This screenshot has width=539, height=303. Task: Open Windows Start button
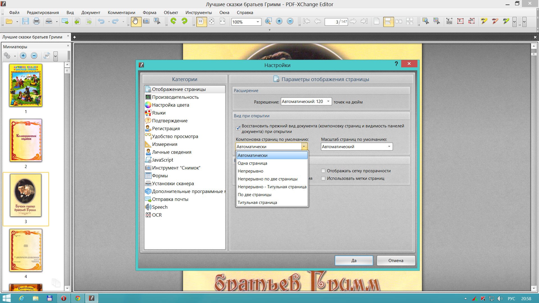point(6,298)
